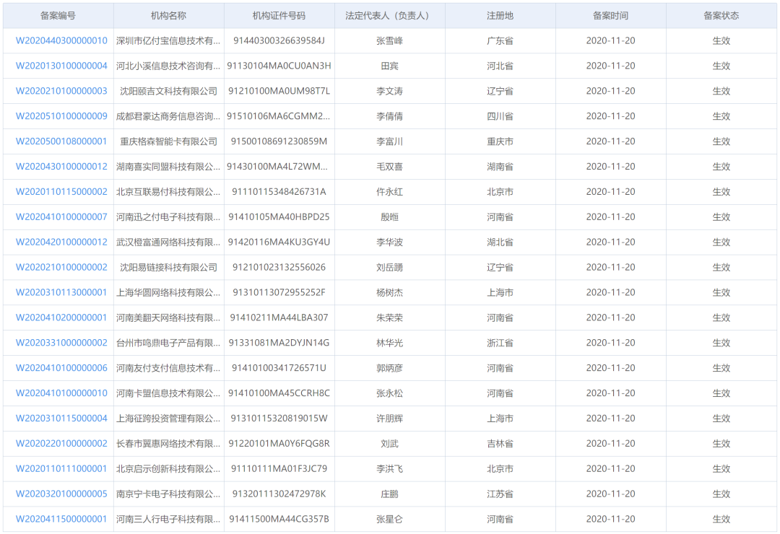The image size is (780, 534).
Task: Open record link W2020210100000003
Action: [61, 91]
